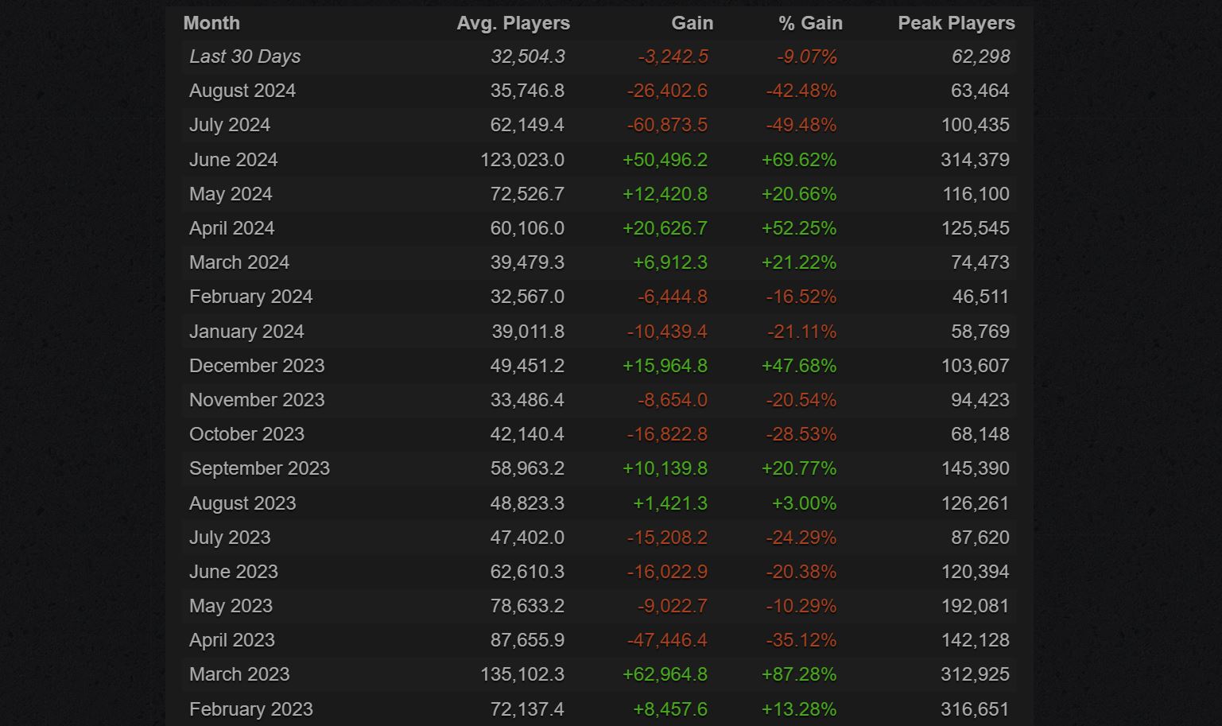Click peak players value 314,379

click(975, 160)
